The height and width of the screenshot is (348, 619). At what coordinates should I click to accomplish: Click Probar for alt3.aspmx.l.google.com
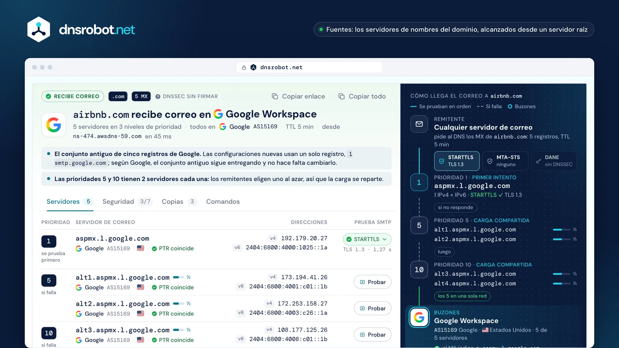pyautogui.click(x=373, y=334)
